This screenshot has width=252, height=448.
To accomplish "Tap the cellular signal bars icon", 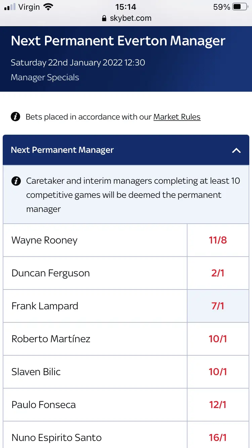I will tap(10, 7).
